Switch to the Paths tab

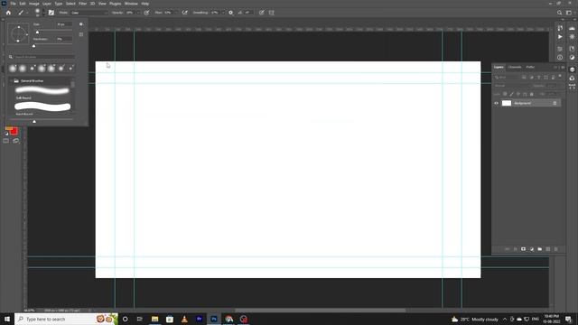tap(530, 67)
